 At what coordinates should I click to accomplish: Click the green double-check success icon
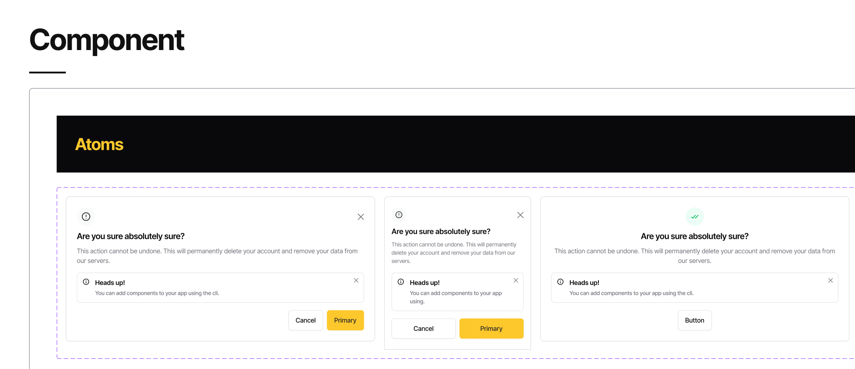695,217
